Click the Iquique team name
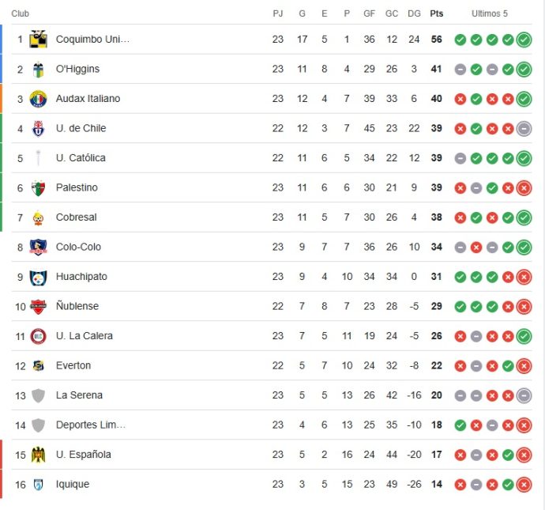 coord(73,484)
